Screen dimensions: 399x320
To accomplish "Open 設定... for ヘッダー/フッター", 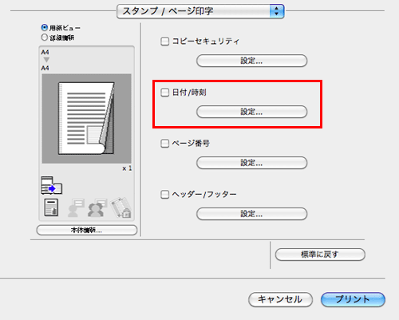I will tap(252, 214).
